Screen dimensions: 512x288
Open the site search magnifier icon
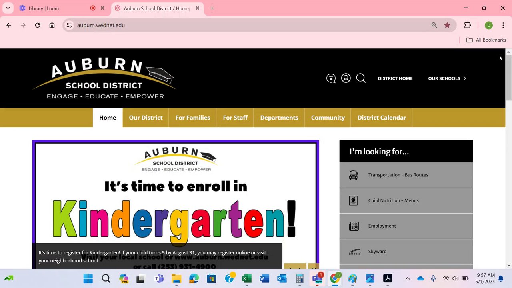pos(361,78)
